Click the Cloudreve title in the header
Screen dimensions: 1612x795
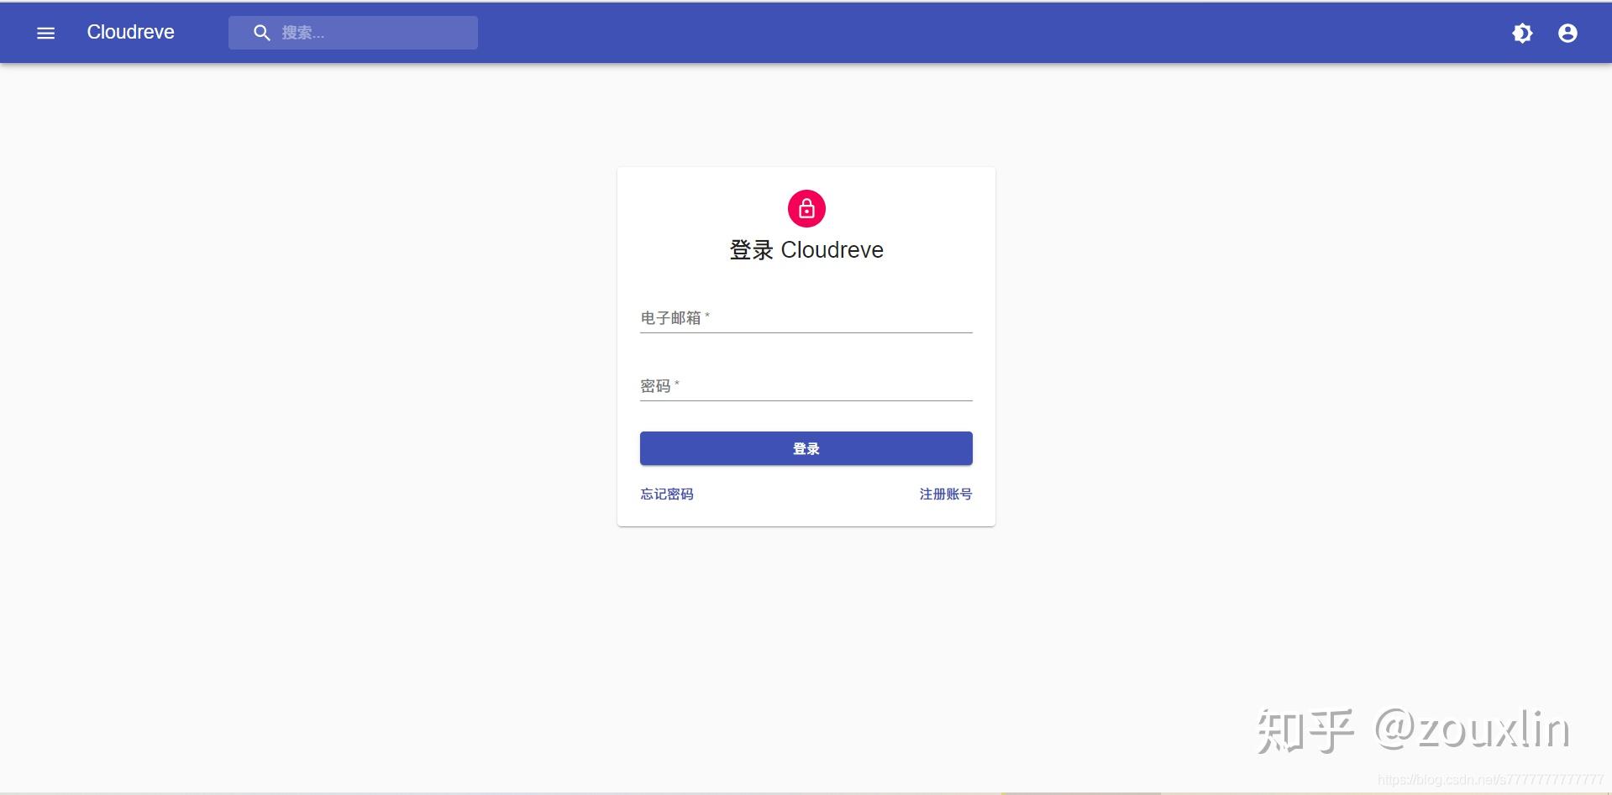click(x=130, y=32)
